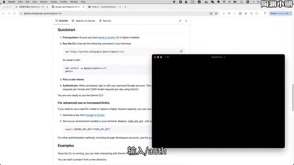Open macOS Spotlight search icon
The image size is (294, 165).
tap(258, 2)
